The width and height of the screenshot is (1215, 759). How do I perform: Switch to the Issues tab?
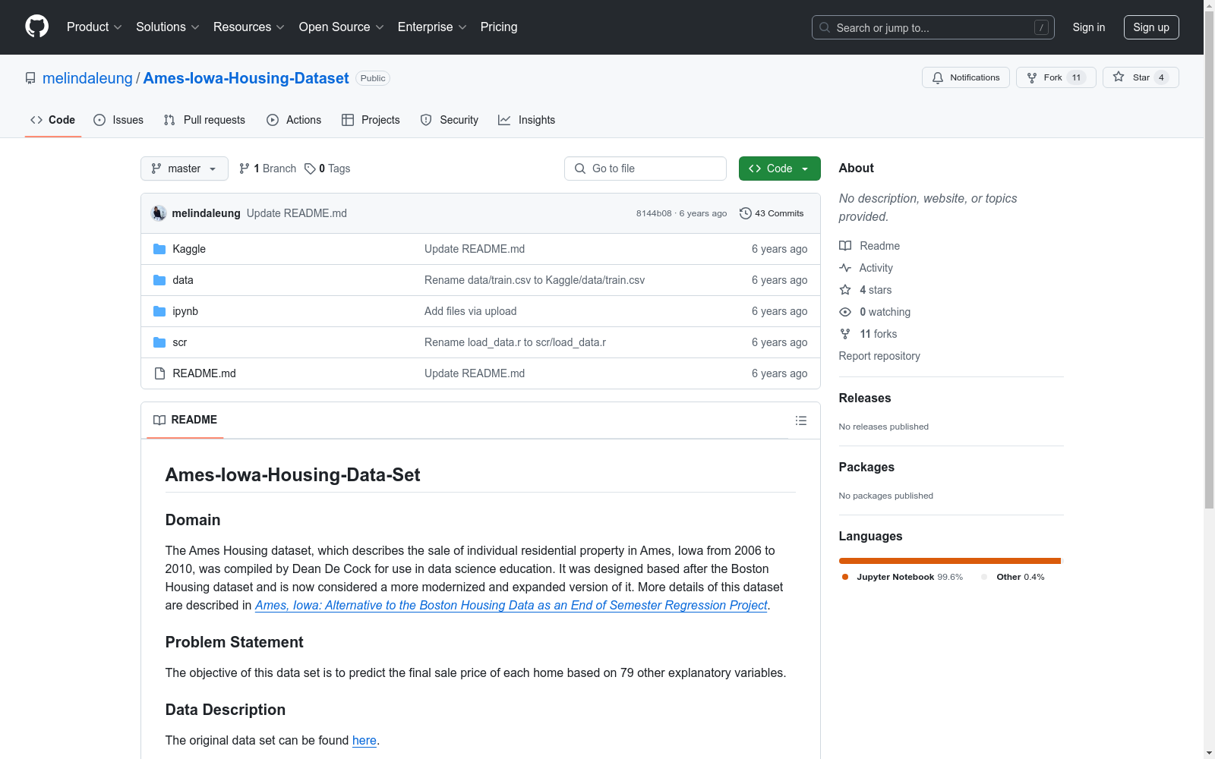(x=118, y=120)
